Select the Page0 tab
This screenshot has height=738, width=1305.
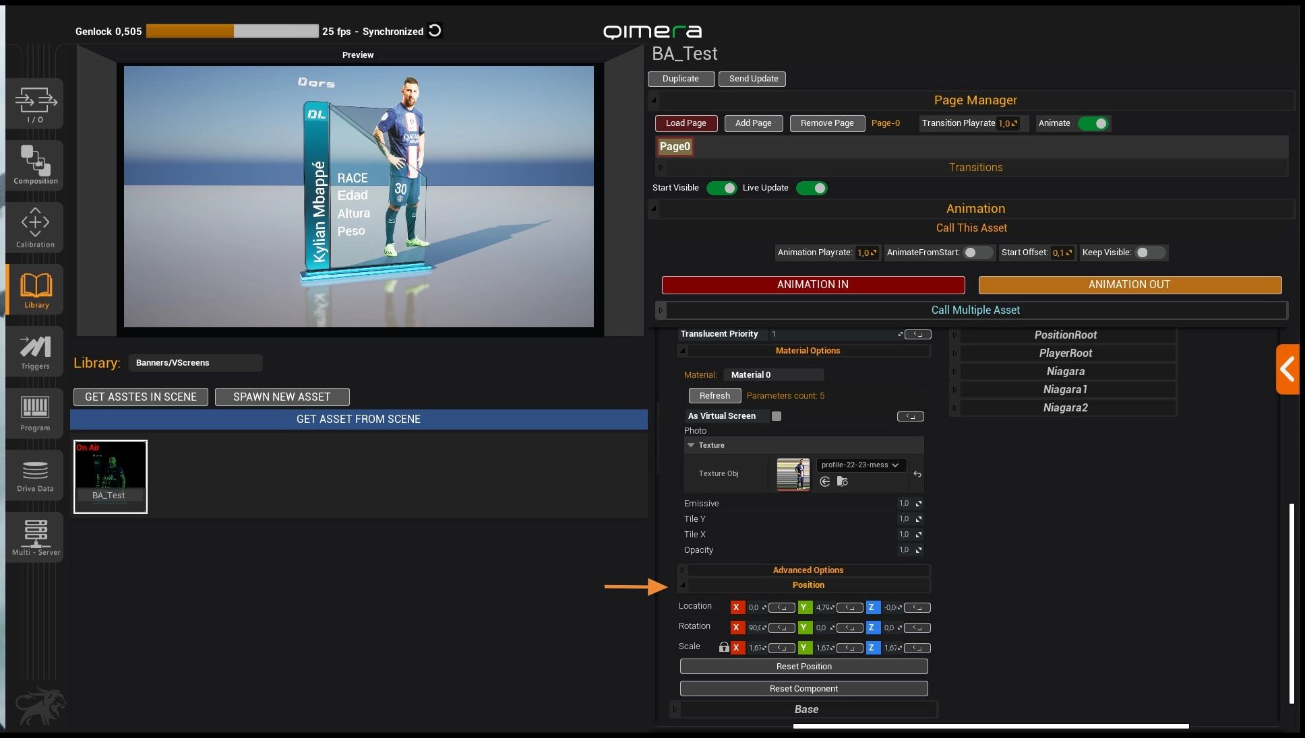pos(675,146)
